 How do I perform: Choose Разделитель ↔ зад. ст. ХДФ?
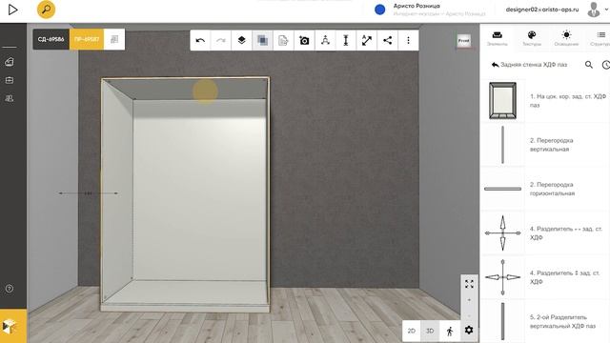[x=544, y=232]
